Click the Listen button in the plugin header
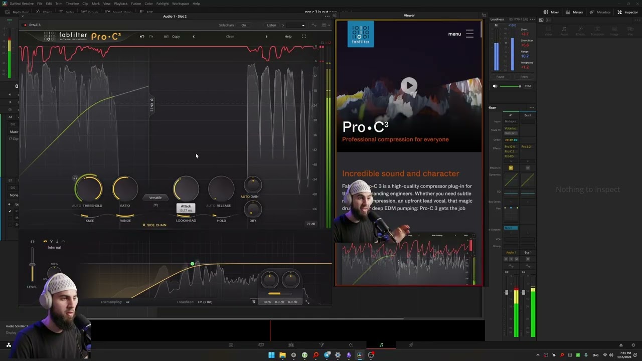This screenshot has width=642, height=361. pyautogui.click(x=271, y=25)
